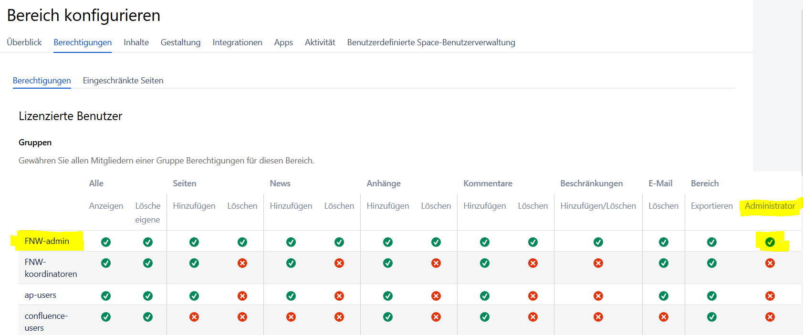Screen dimensions: 803x335
Task: Click ap-users Anhänge Löschen red cross
Action: (x=436, y=296)
